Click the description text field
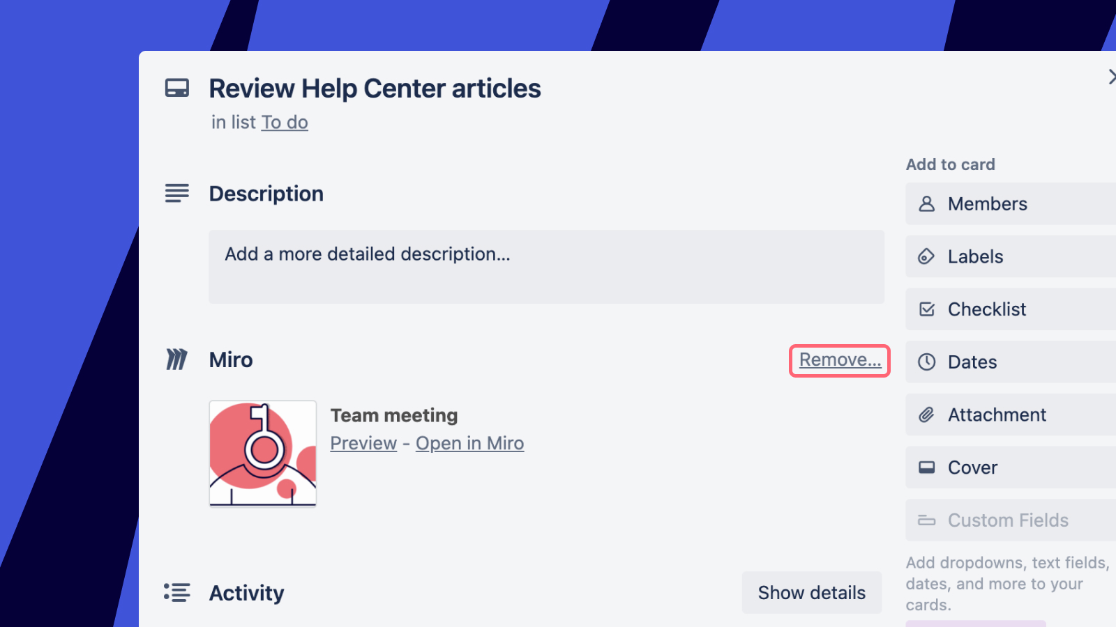 [546, 267]
